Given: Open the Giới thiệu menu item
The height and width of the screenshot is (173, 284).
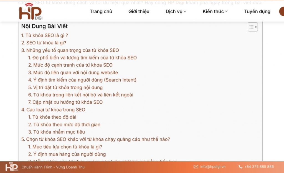Looking at the screenshot, I should click(x=139, y=11).
